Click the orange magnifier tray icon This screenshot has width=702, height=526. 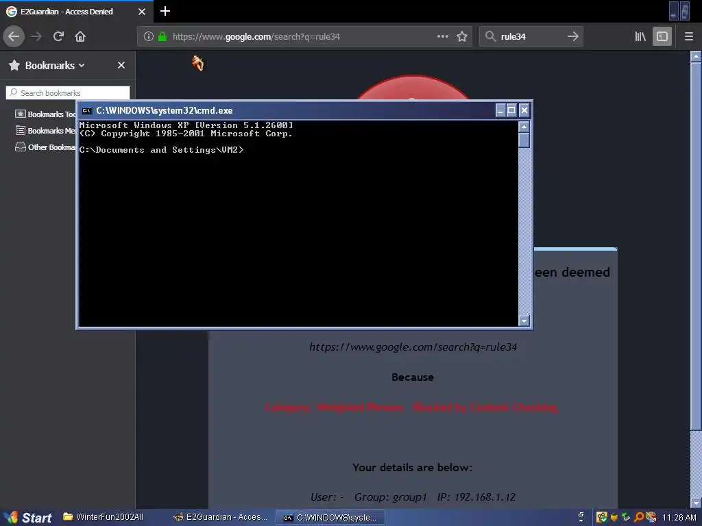click(x=639, y=518)
